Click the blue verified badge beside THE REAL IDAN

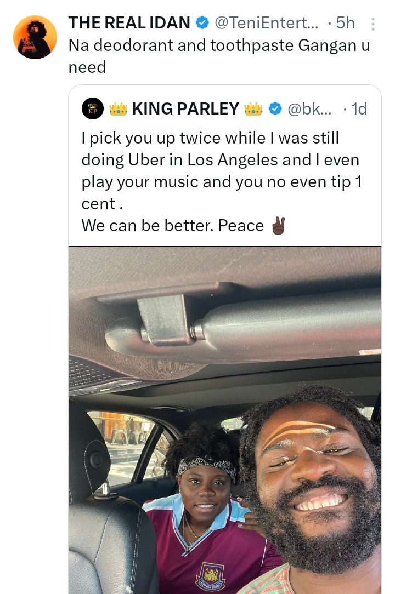pyautogui.click(x=202, y=22)
